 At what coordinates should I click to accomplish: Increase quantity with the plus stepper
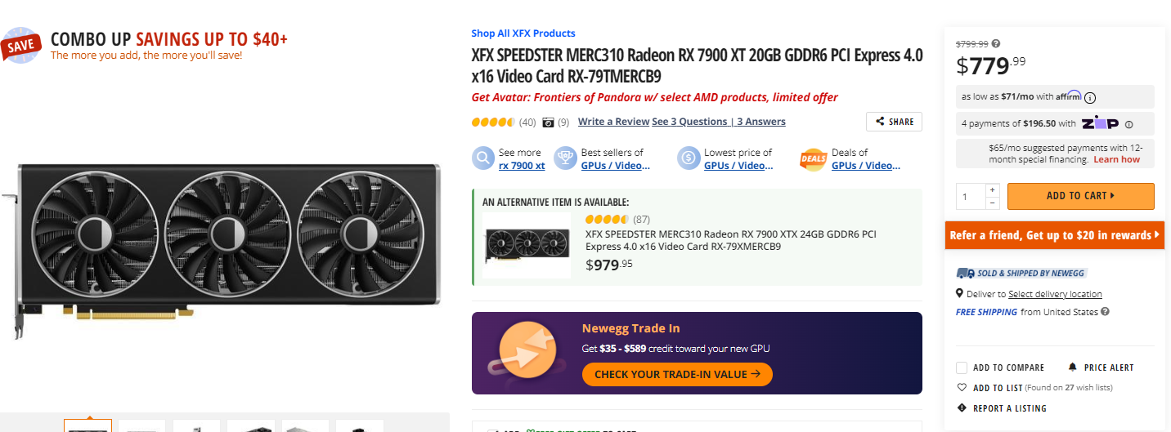pyautogui.click(x=993, y=189)
